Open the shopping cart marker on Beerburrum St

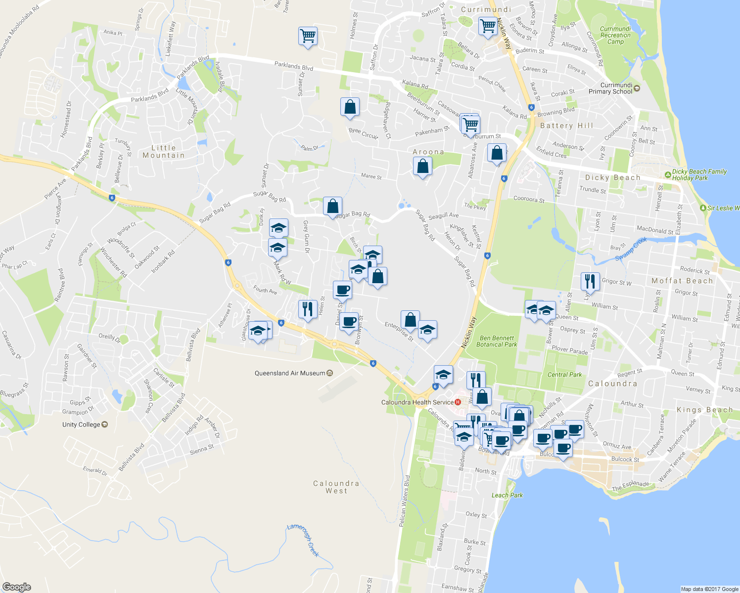(x=470, y=125)
